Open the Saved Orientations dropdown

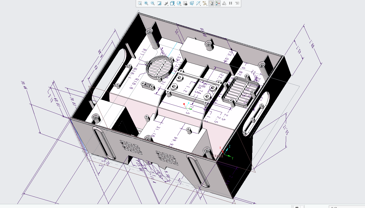pyautogui.click(x=179, y=3)
